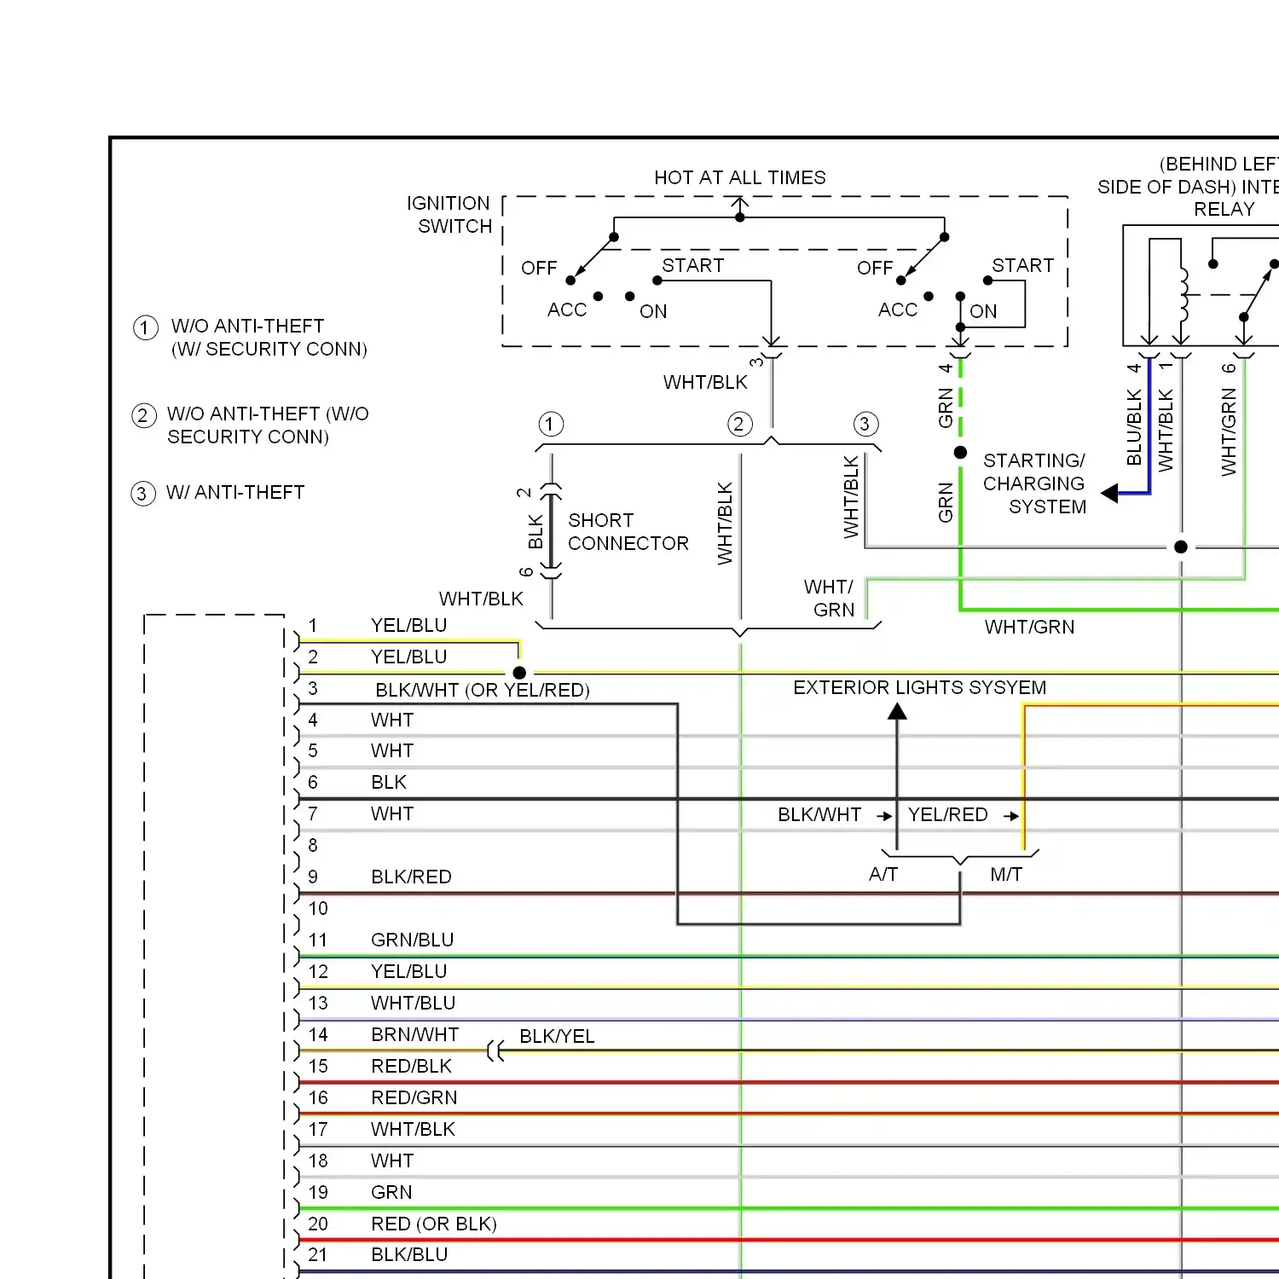Click the pin number "8" row label

(313, 845)
